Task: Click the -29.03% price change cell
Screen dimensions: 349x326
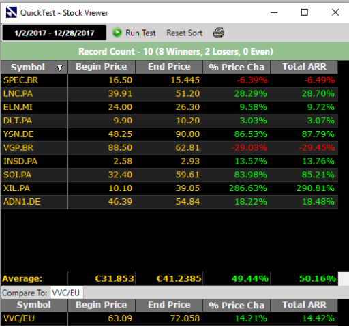Action: [249, 148]
